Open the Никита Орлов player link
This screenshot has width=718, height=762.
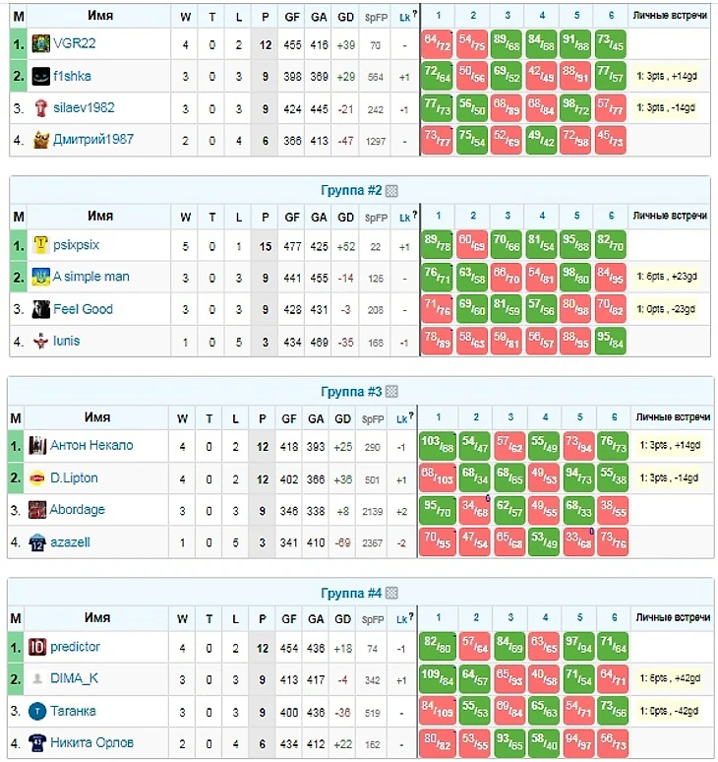(91, 742)
